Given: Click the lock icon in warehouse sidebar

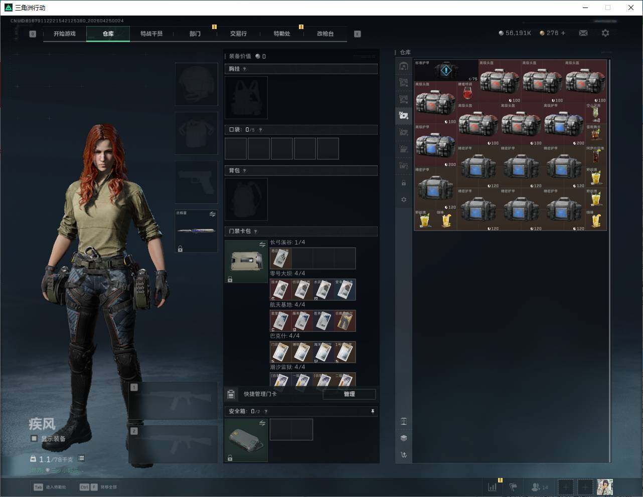Looking at the screenshot, I should [404, 183].
